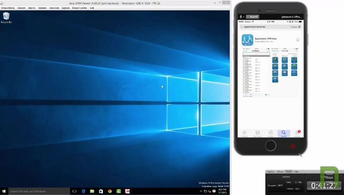Open the Featured tab in App Store
The width and height of the screenshot is (344, 195).
coord(244,133)
